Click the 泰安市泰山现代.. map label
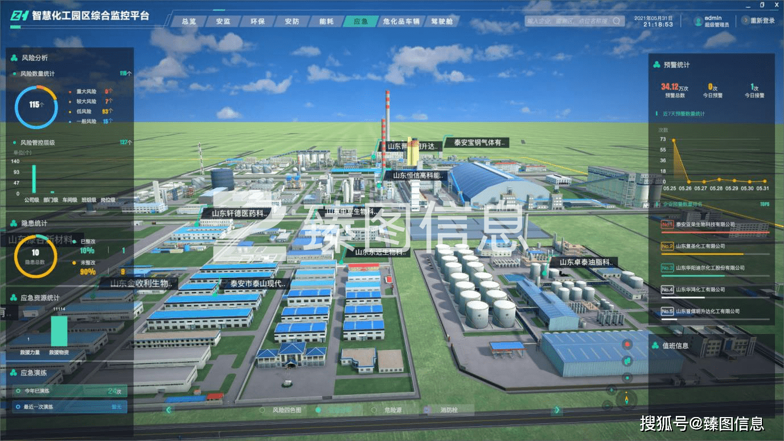Image resolution: width=784 pixels, height=441 pixels. tap(257, 283)
